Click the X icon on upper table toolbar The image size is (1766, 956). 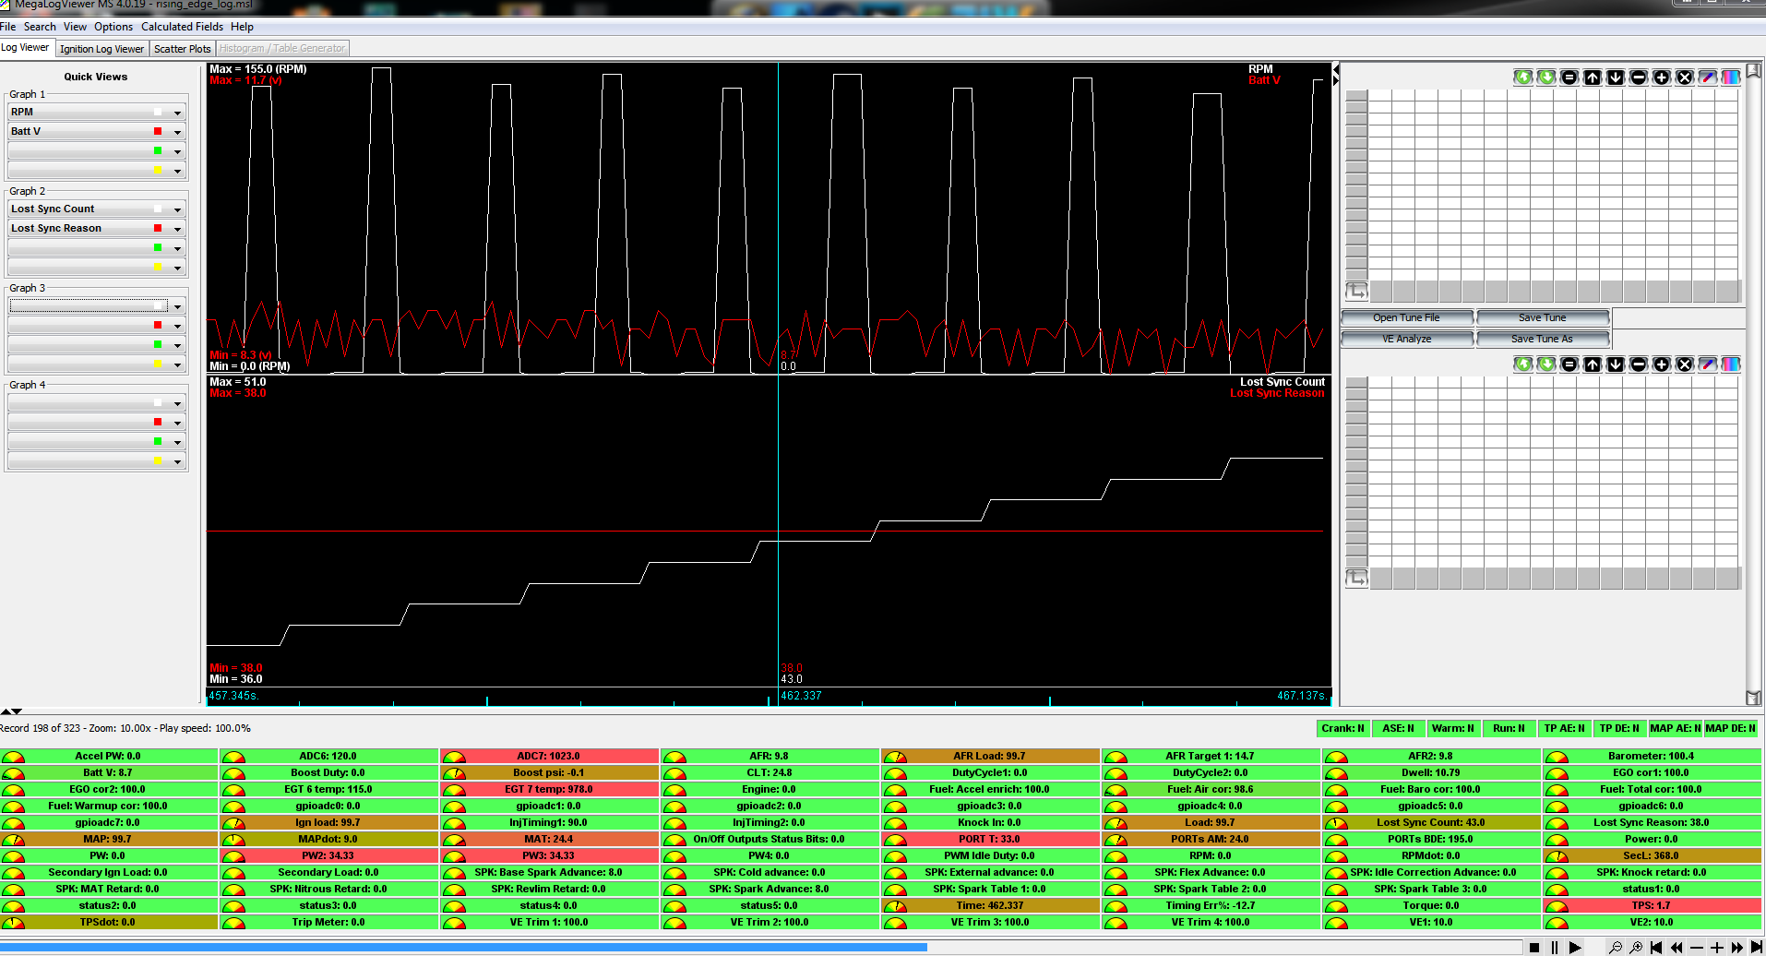pos(1684,78)
